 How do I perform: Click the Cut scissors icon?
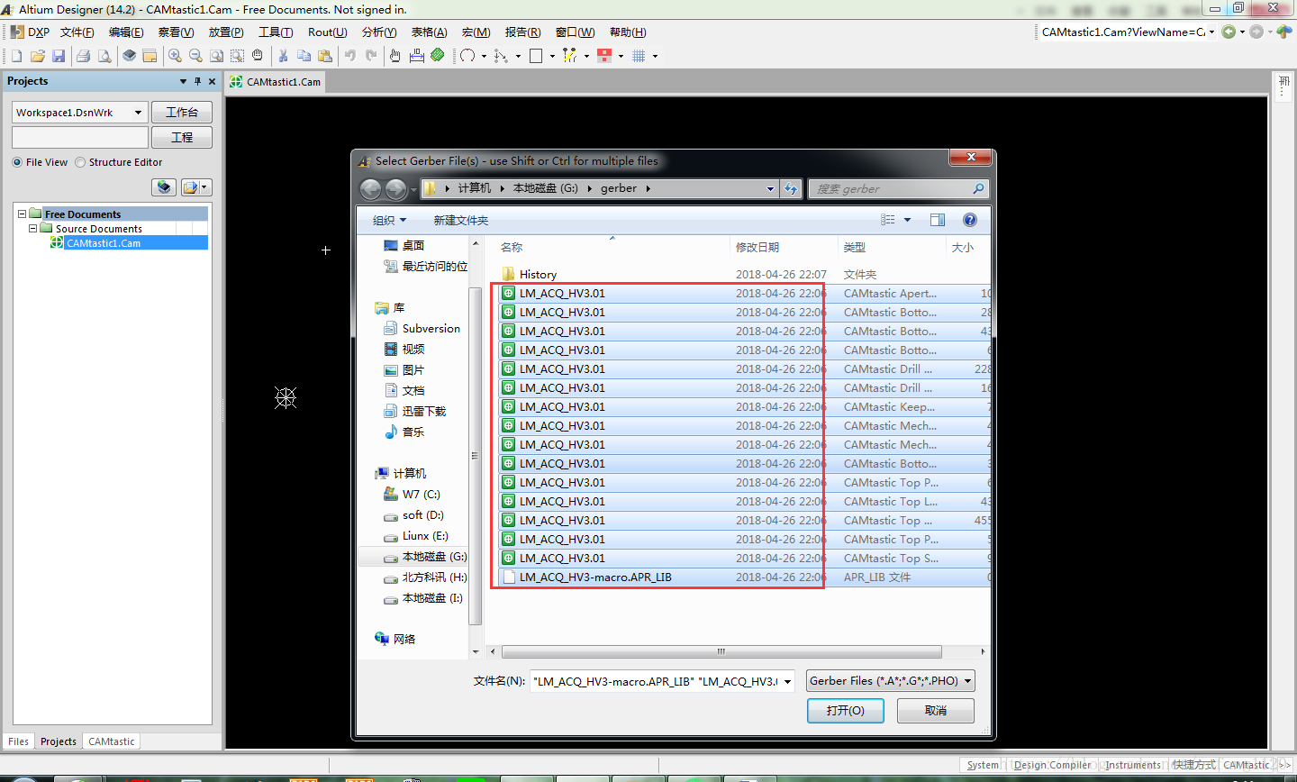click(283, 56)
